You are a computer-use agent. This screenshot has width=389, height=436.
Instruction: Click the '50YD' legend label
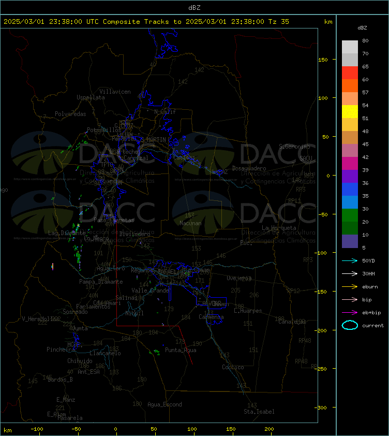368,261
